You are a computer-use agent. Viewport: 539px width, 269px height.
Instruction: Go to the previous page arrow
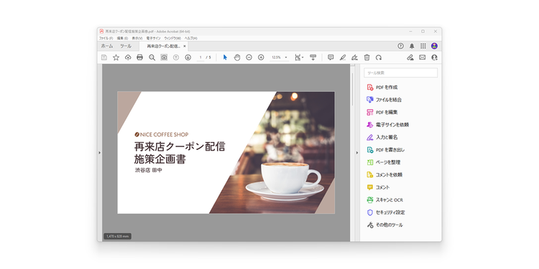(176, 57)
